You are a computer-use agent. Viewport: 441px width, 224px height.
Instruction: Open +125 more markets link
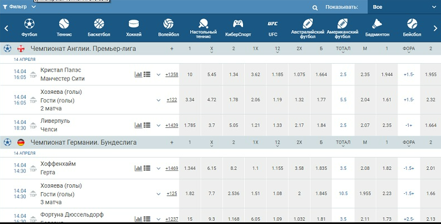pos(172,194)
